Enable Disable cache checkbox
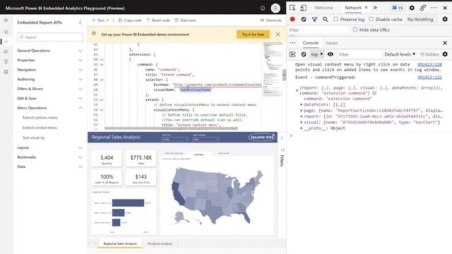 [x=371, y=19]
